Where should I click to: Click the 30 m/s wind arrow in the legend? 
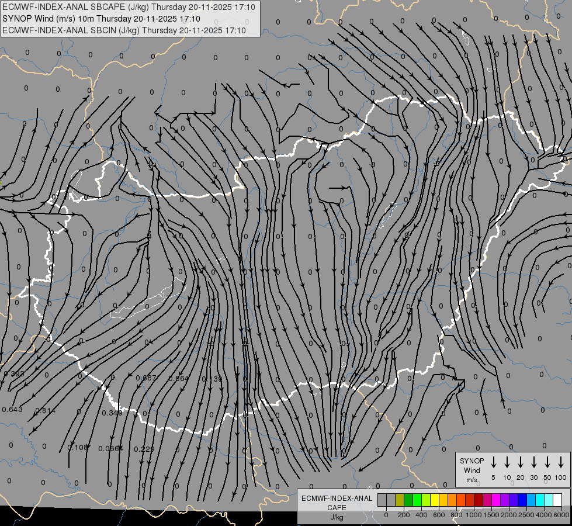click(x=533, y=462)
